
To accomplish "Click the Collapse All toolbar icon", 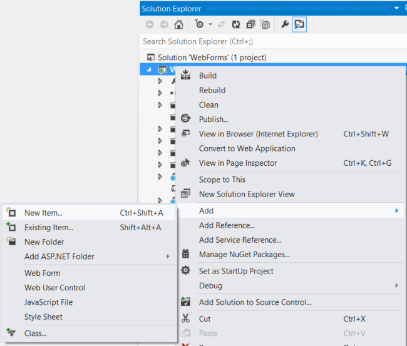I will 251,24.
